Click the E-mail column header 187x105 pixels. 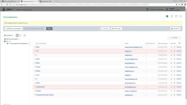click(127, 43)
